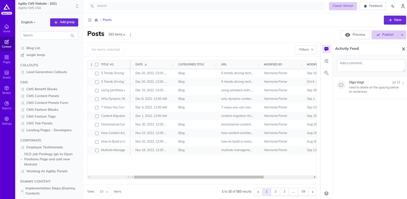407x199 pixels.
Task: Open options menu on Olga Voigt comment
Action: coord(403,83)
